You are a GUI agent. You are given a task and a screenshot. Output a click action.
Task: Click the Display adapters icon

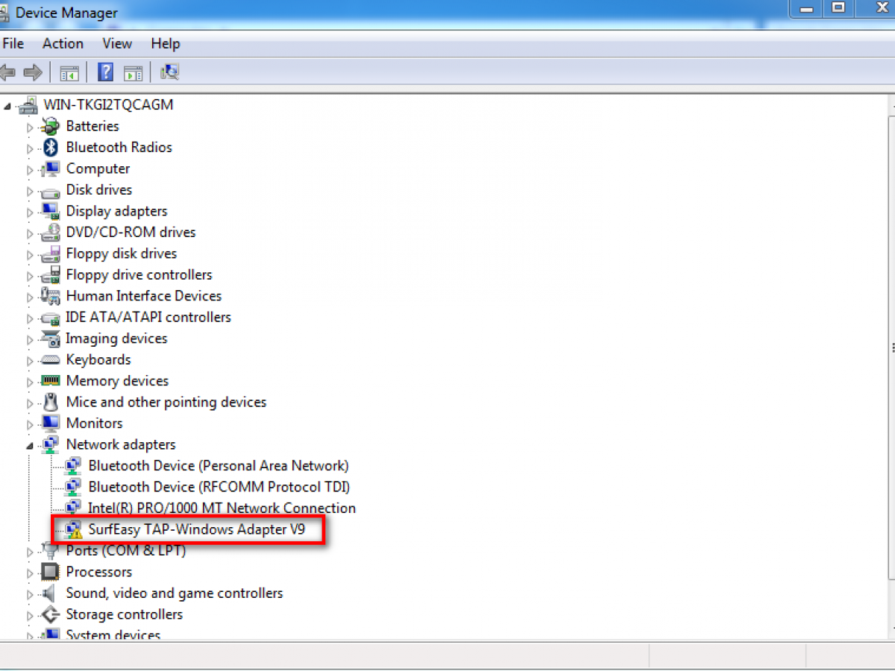click(x=51, y=211)
